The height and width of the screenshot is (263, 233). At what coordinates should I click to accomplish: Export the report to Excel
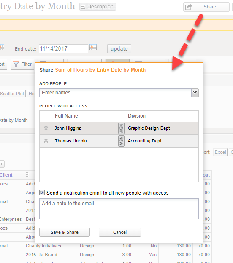(220, 152)
